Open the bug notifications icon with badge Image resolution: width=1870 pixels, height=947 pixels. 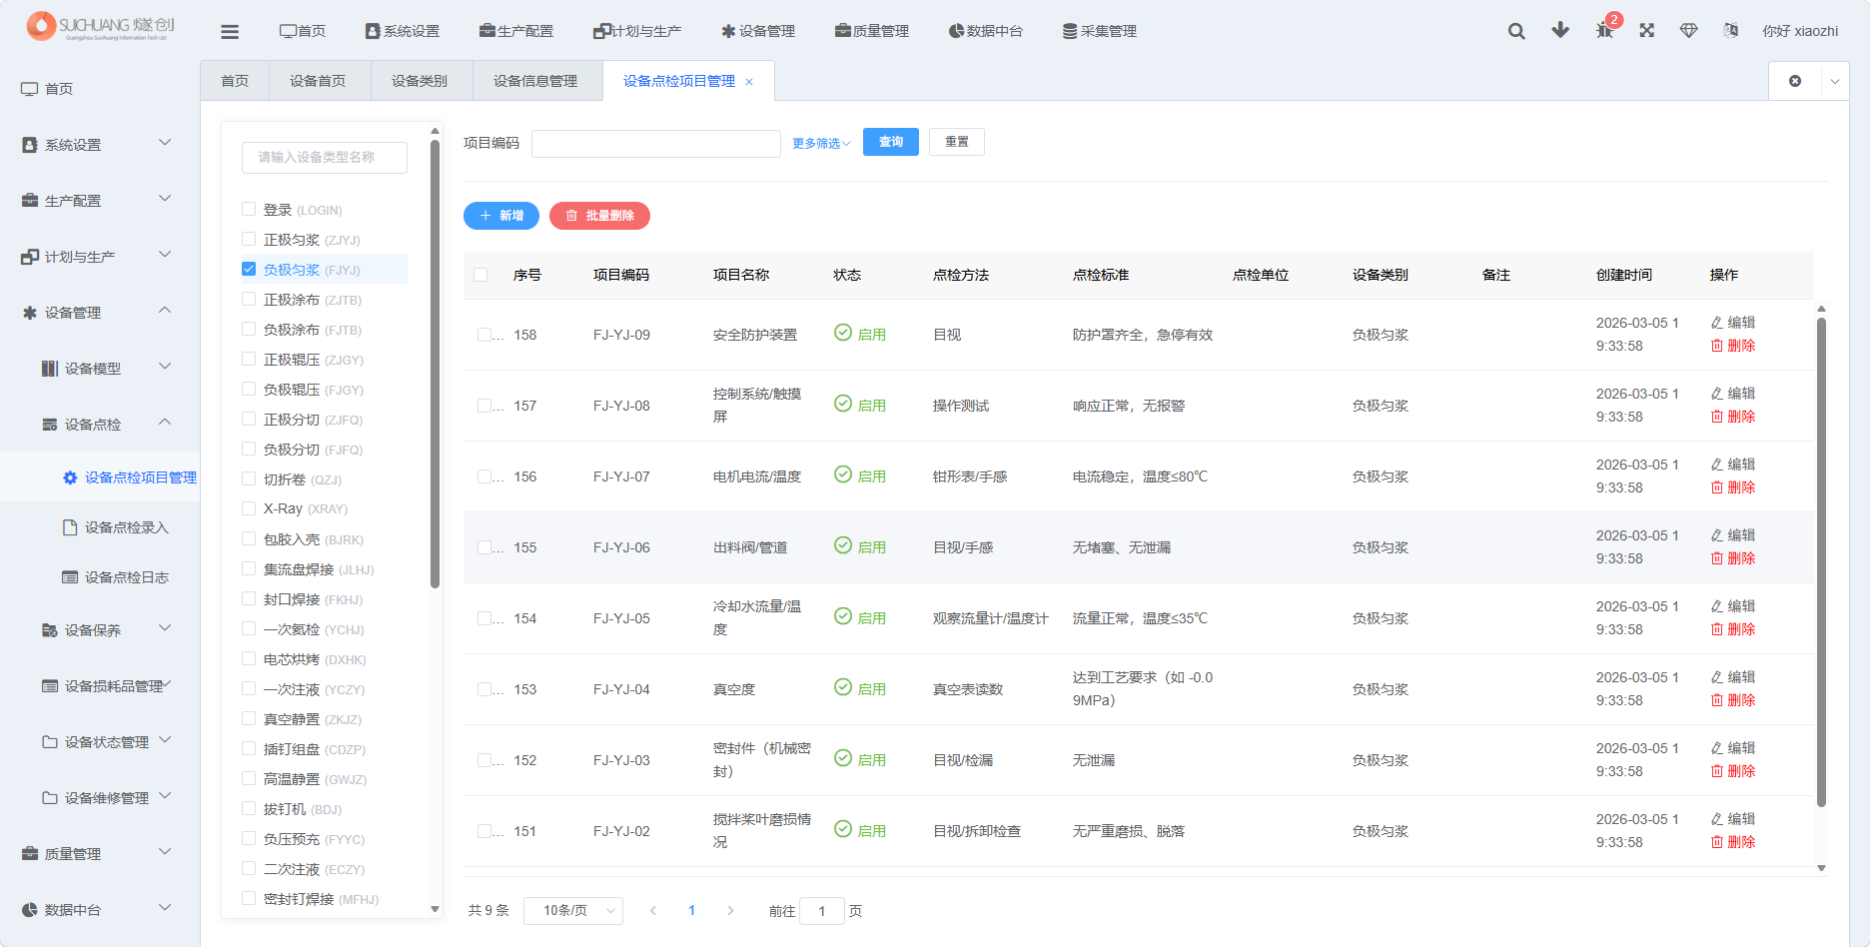coord(1604,30)
